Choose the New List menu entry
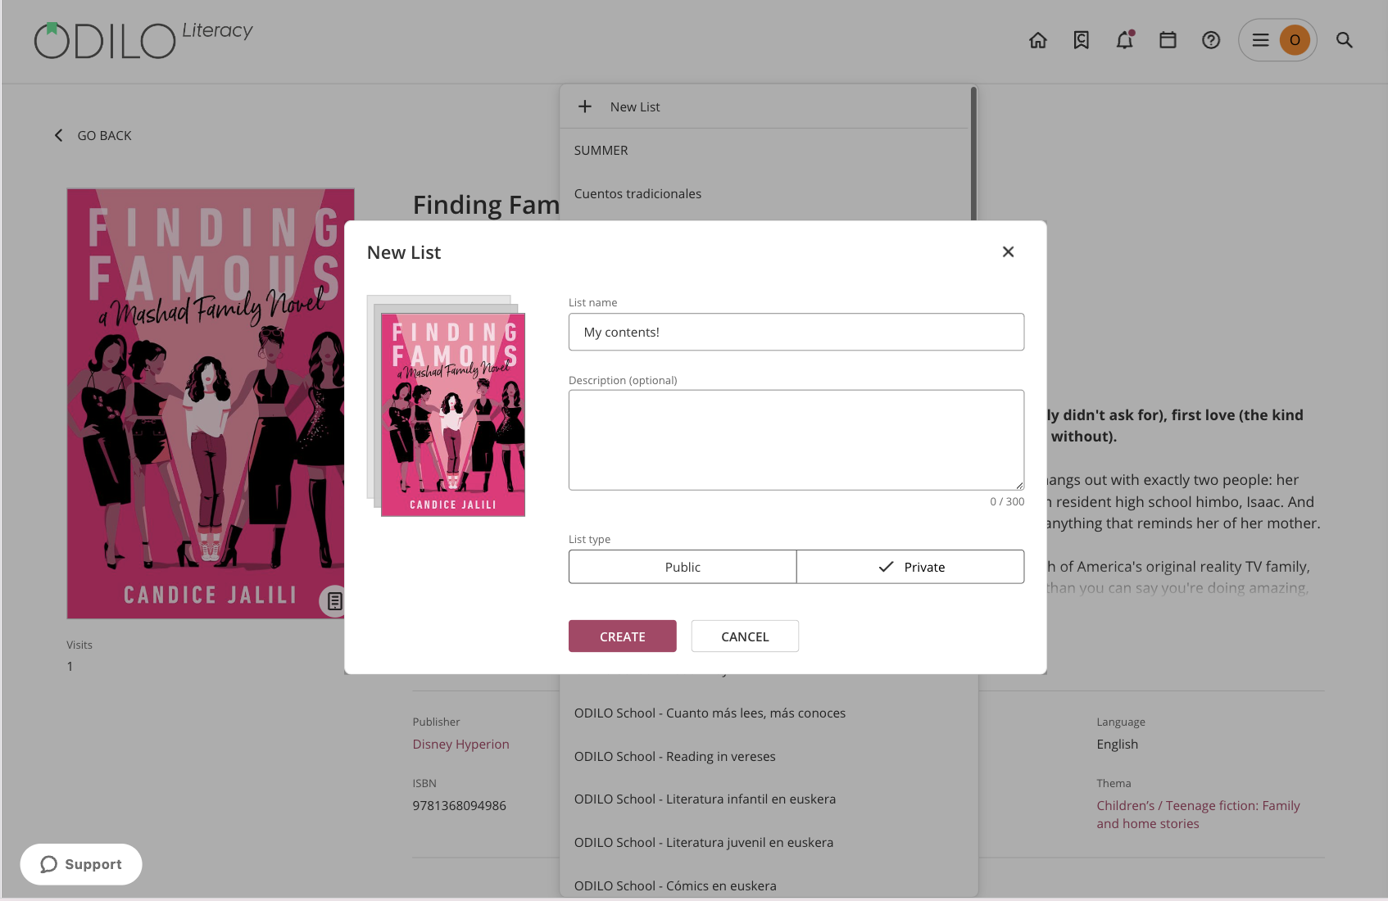This screenshot has width=1388, height=901. (x=764, y=106)
